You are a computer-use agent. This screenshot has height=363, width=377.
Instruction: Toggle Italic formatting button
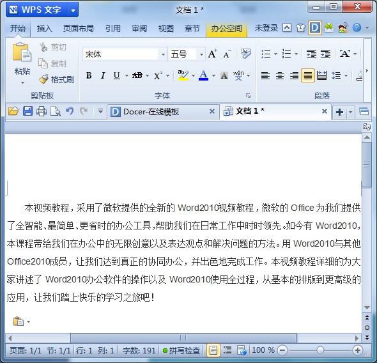(x=103, y=75)
